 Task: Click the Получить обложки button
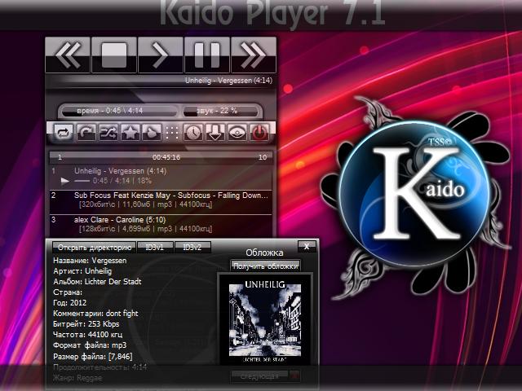[265, 266]
